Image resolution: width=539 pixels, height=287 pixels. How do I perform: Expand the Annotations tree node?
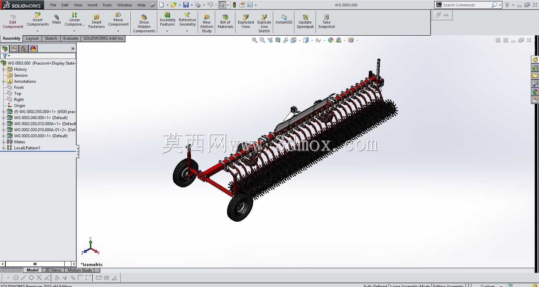(4, 81)
